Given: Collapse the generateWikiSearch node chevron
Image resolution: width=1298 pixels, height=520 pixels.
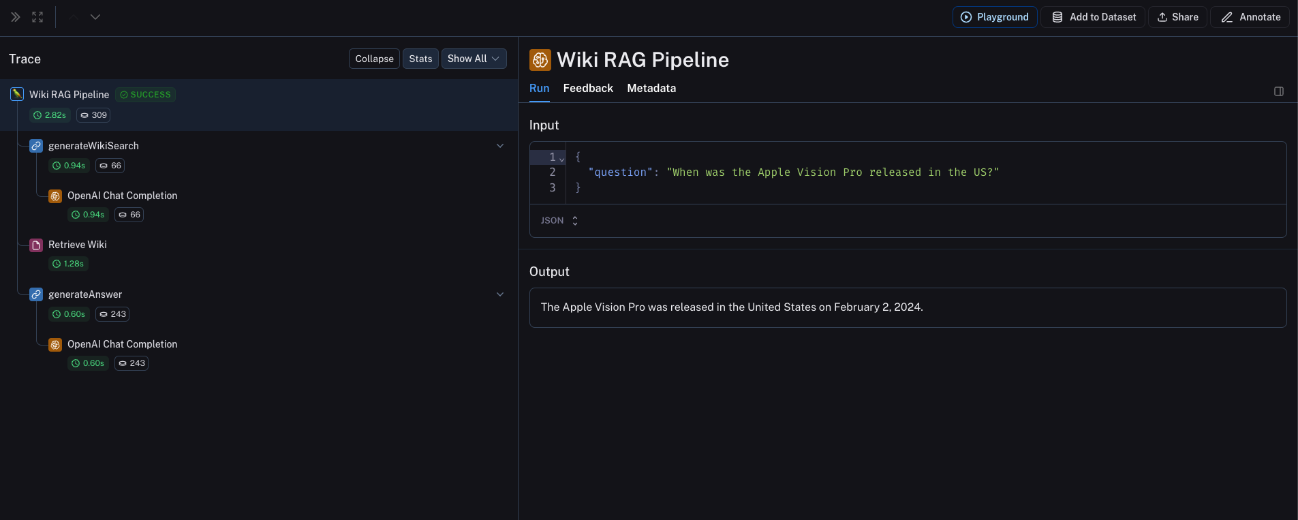Looking at the screenshot, I should 500,146.
